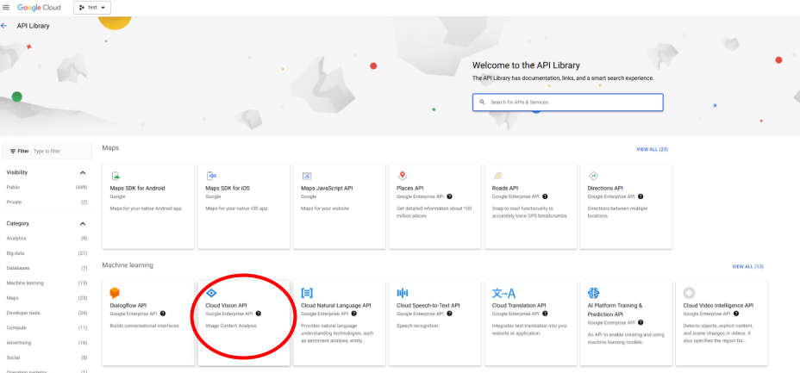Viewport: 800px width, 373px height.
Task: Click the Cloud Speech-to-Text API waveform icon
Action: pos(403,293)
